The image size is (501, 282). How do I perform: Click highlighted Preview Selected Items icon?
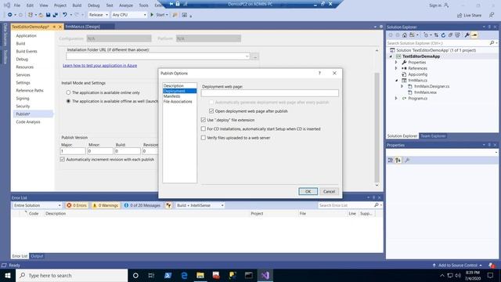(x=474, y=35)
